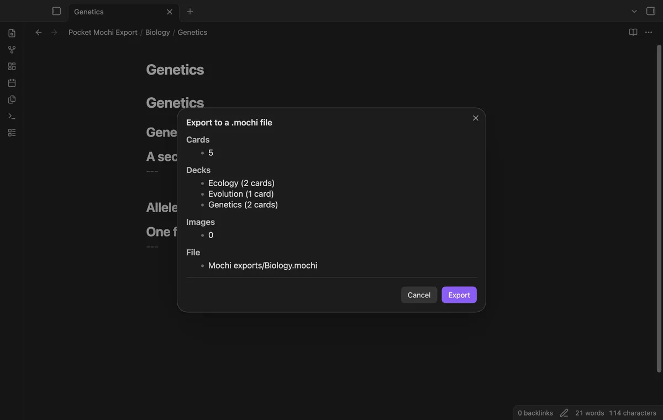Image resolution: width=663 pixels, height=420 pixels.
Task: Open a new tab with plus icon
Action: 190,11
